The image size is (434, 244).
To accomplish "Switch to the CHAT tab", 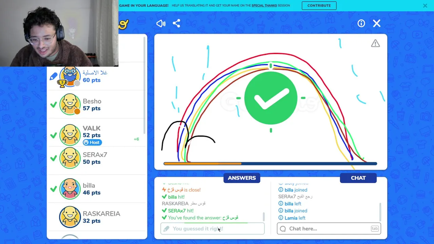I will (x=358, y=178).
